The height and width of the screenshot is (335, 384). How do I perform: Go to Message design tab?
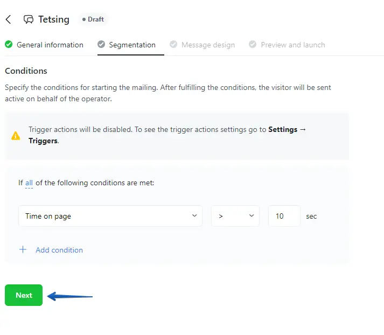pyautogui.click(x=208, y=45)
